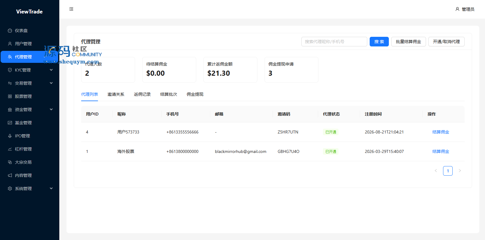This screenshot has width=485, height=240.
Task: Go to 内容管理 in the sidebar
Action: point(29,175)
